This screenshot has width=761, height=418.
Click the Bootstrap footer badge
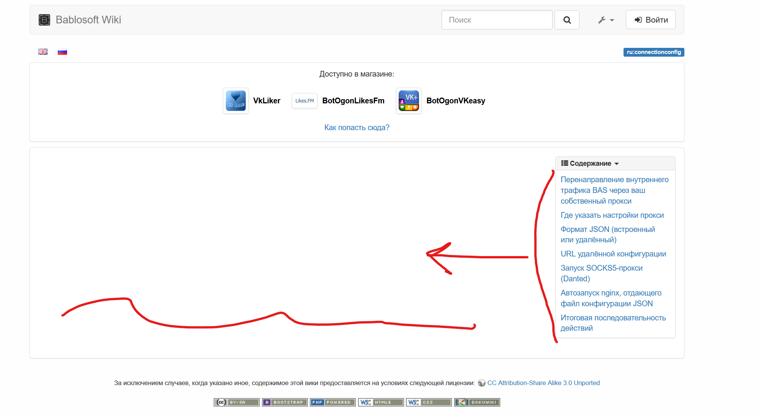[285, 402]
